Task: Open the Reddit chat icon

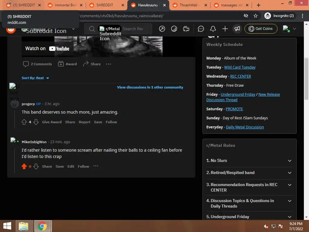Action: [x=201, y=29]
